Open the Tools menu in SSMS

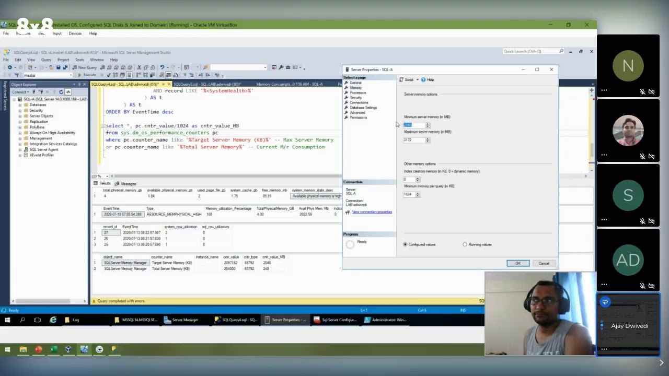79,60
